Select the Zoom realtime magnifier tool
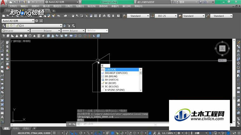 point(77,16)
